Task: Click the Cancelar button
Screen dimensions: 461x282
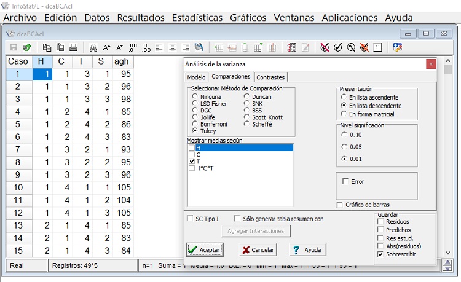Action: 258,250
